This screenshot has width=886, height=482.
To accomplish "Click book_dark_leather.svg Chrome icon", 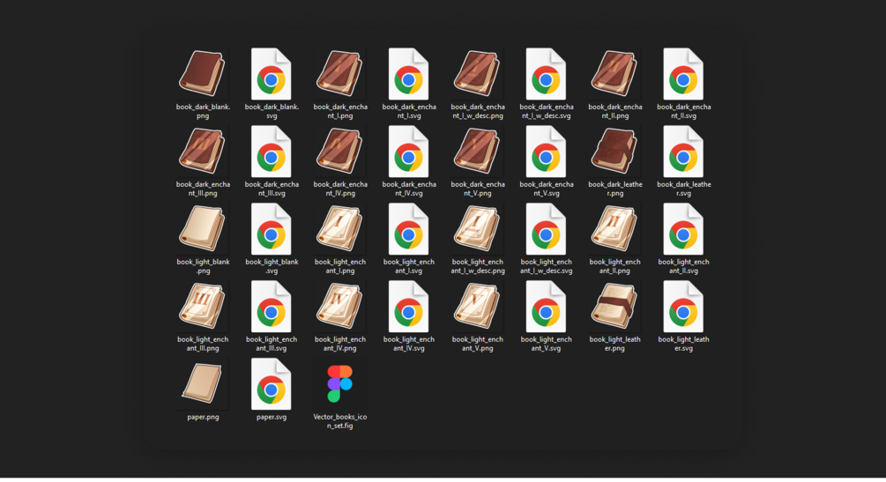I will click(683, 151).
